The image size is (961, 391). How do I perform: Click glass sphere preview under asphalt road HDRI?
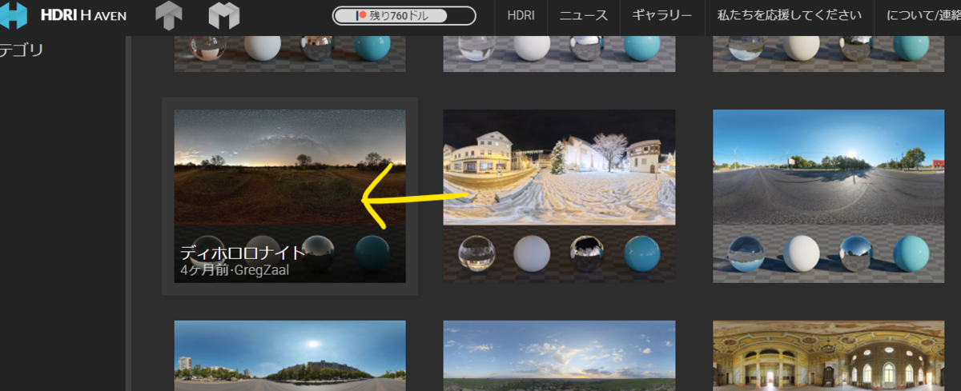746,253
